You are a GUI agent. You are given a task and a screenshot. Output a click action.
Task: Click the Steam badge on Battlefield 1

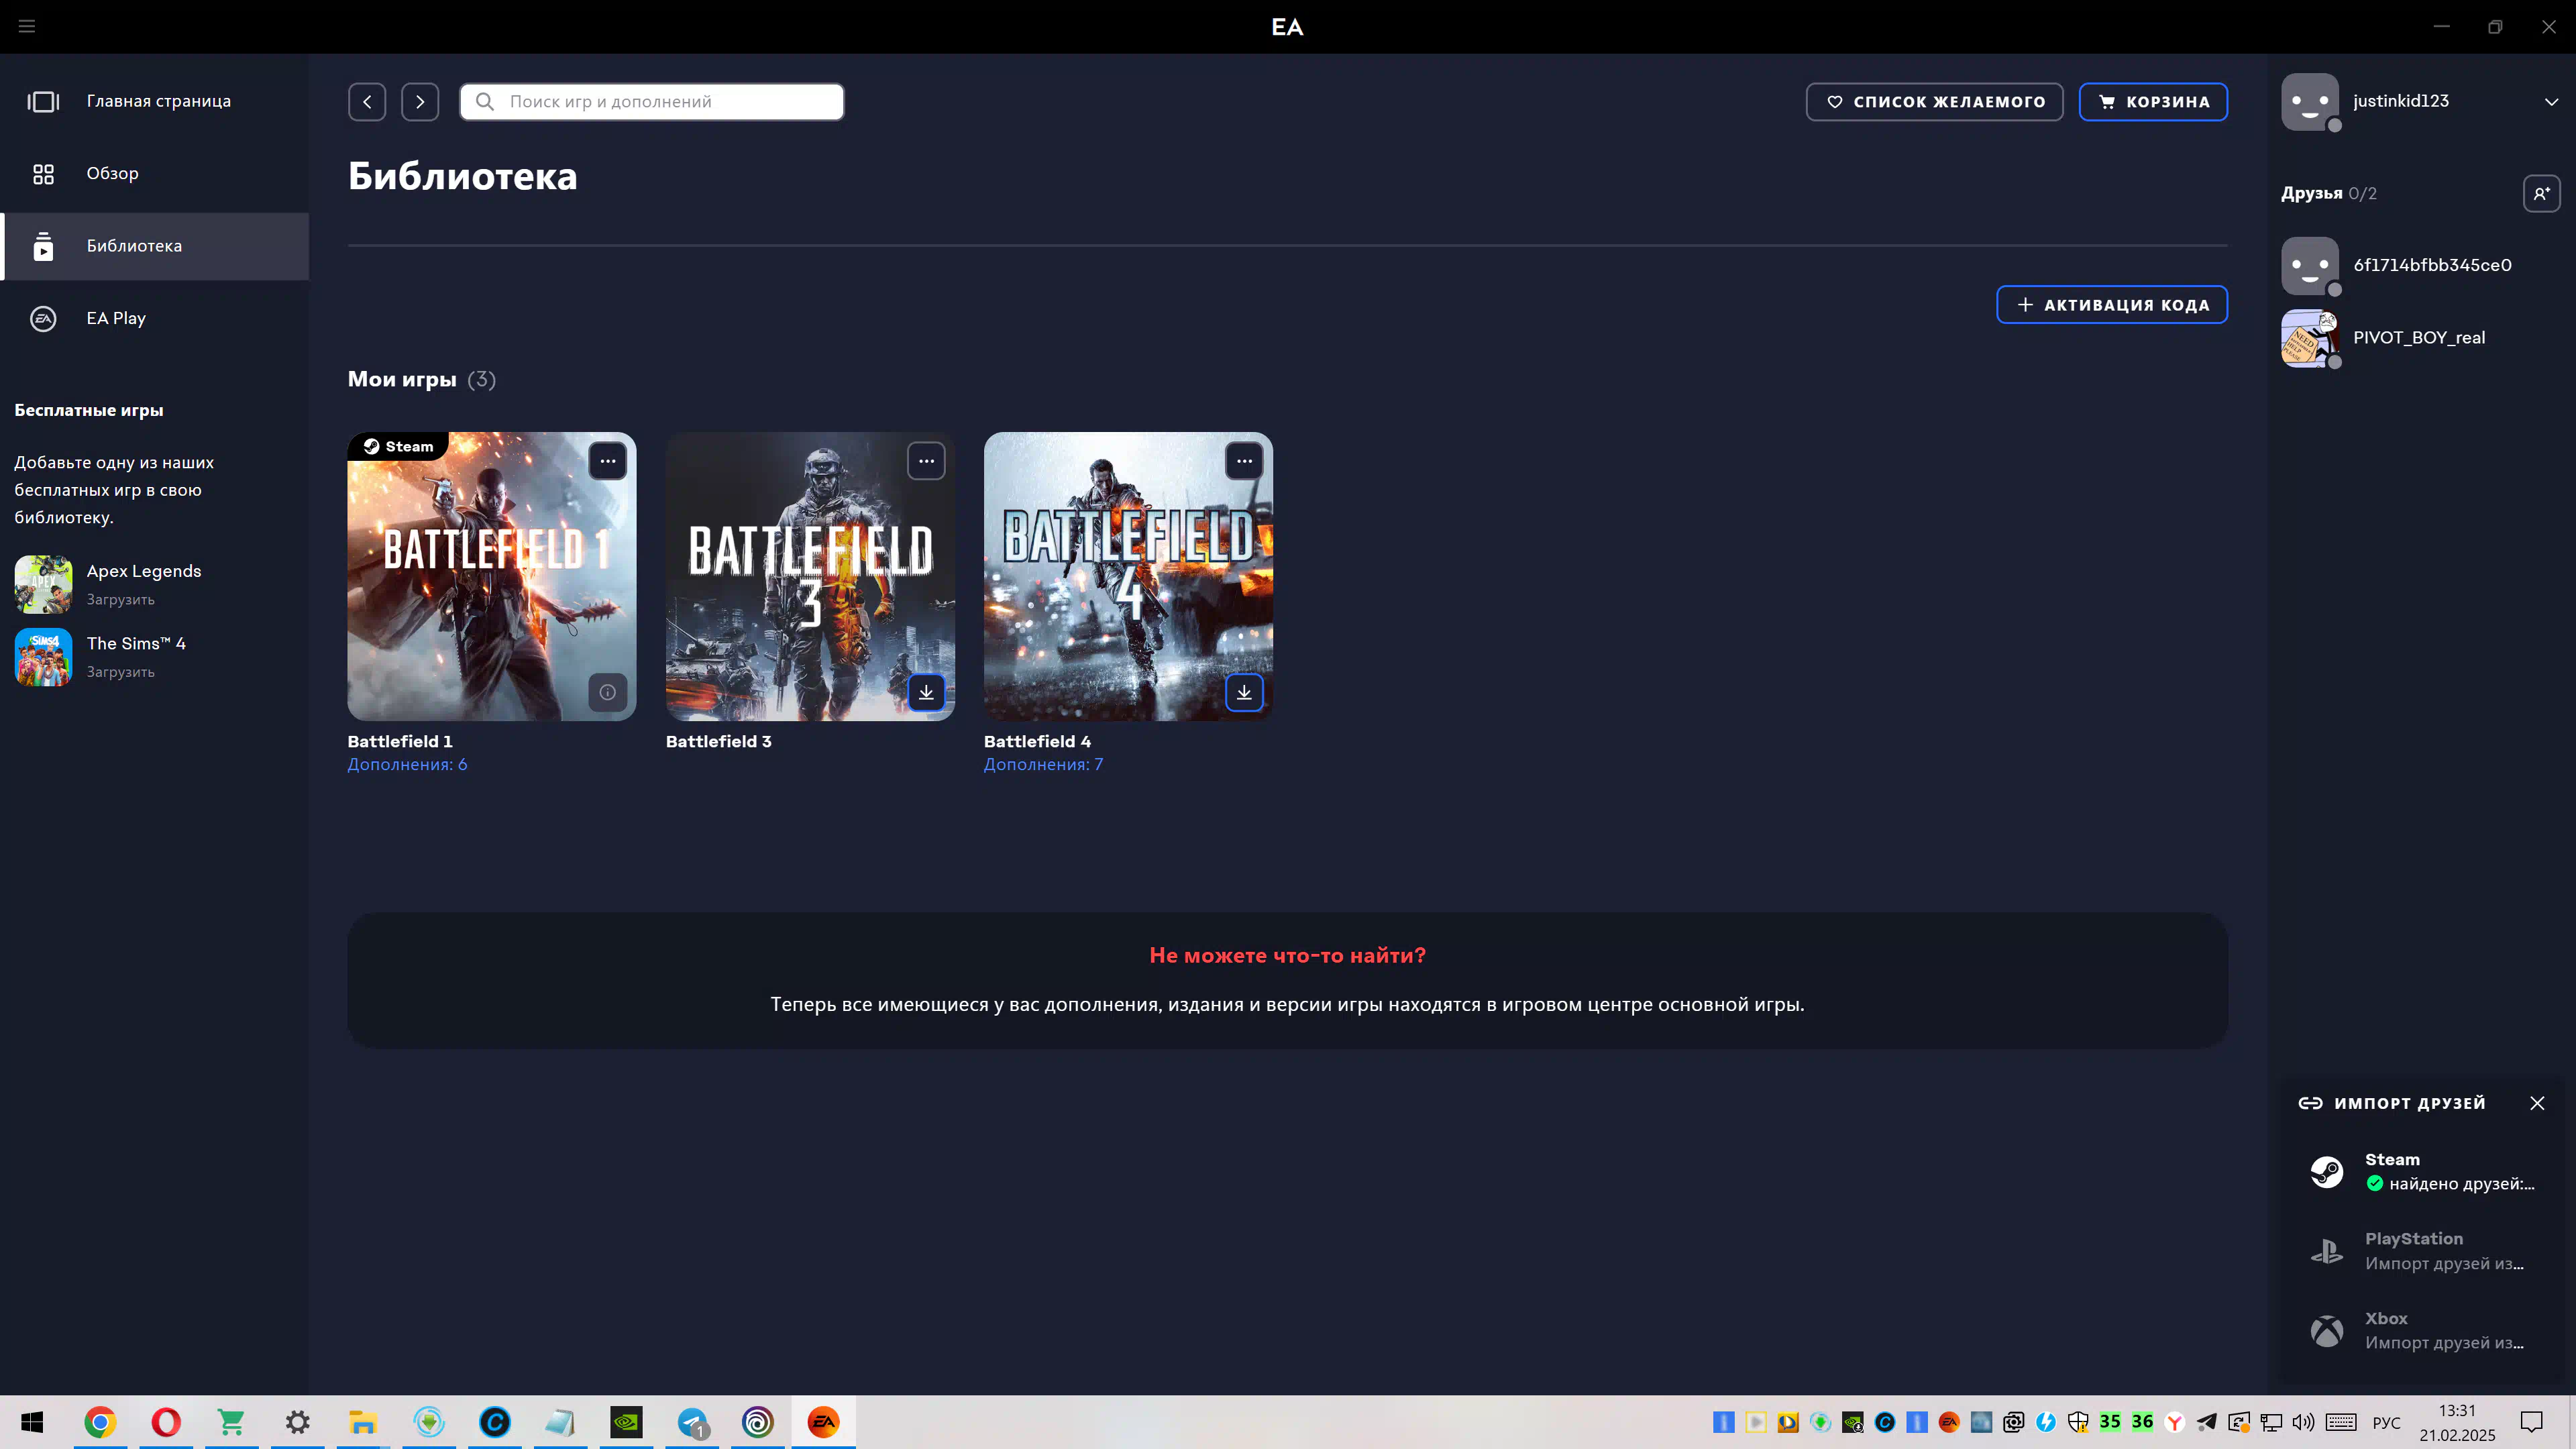(x=398, y=446)
